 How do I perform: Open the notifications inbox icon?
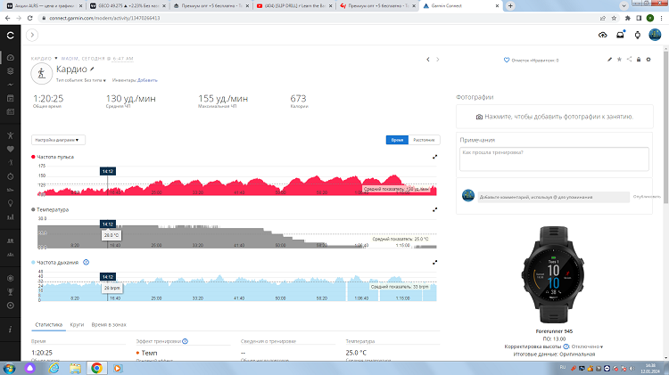[x=620, y=35]
